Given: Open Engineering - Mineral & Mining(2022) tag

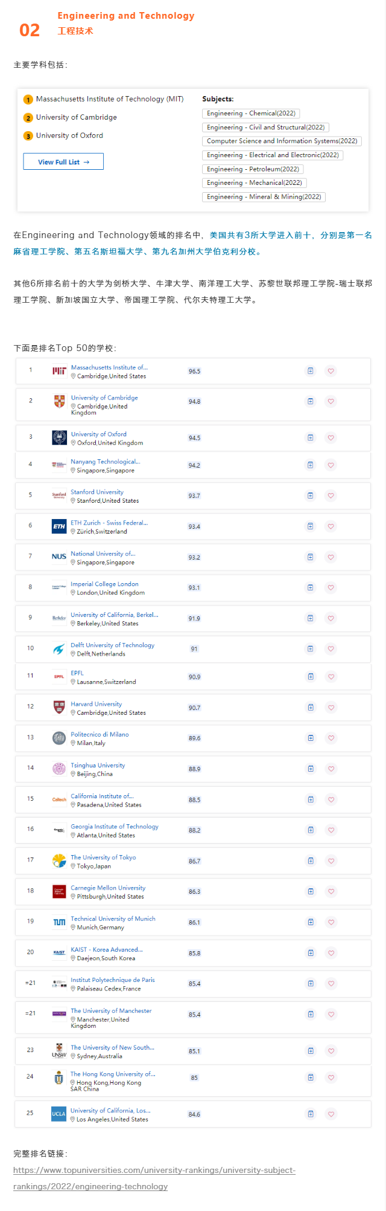Looking at the screenshot, I should (x=264, y=197).
